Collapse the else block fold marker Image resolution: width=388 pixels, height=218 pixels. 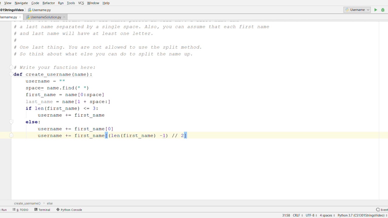(x=11, y=122)
